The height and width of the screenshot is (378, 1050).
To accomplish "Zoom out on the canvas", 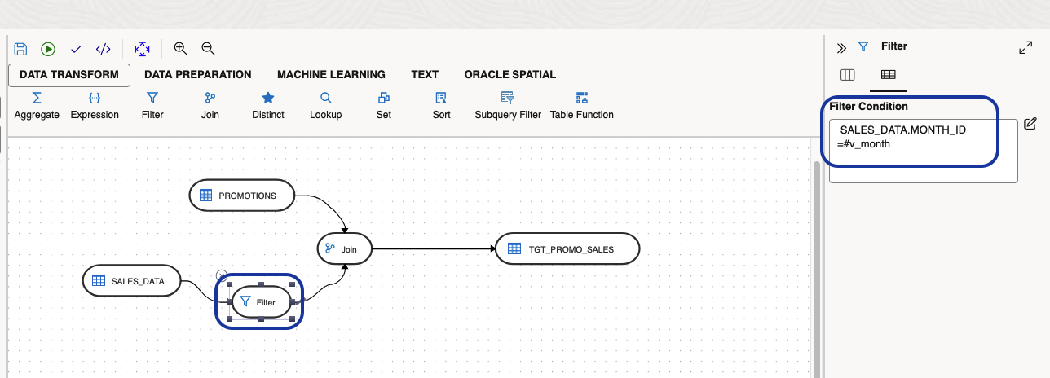I will click(208, 49).
